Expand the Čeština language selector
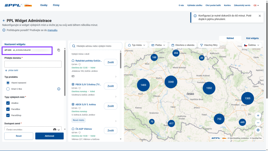The image size is (268, 151). pos(252,45)
